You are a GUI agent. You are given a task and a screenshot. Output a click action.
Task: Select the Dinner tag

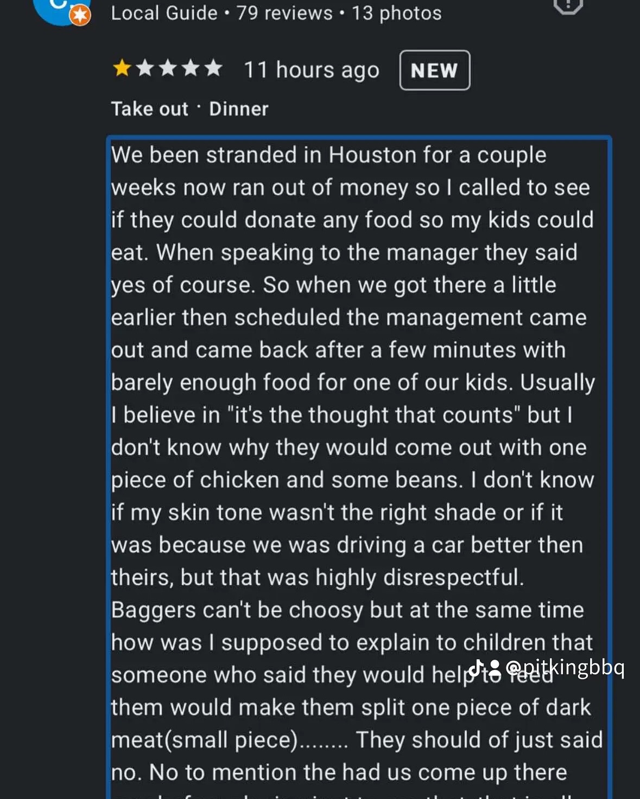click(239, 108)
